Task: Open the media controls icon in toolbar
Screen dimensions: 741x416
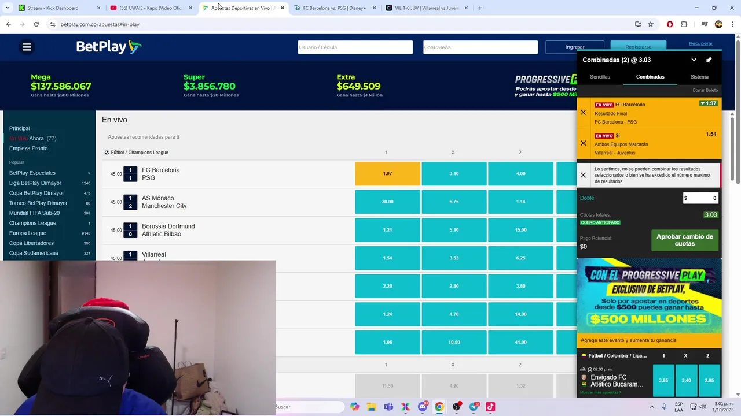Action: (x=705, y=24)
